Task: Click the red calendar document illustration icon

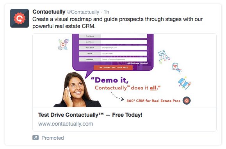Action: click(x=177, y=68)
